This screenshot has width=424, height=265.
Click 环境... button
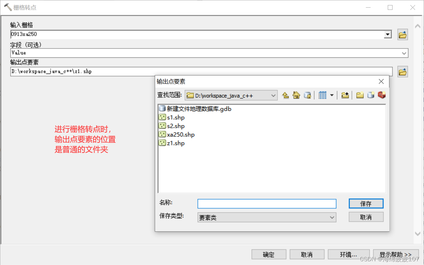click(x=348, y=255)
